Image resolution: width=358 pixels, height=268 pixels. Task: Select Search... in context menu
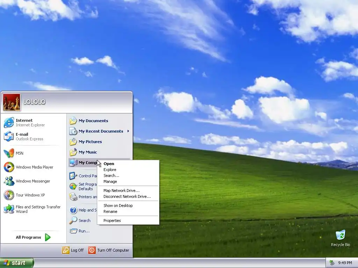pyautogui.click(x=128, y=176)
